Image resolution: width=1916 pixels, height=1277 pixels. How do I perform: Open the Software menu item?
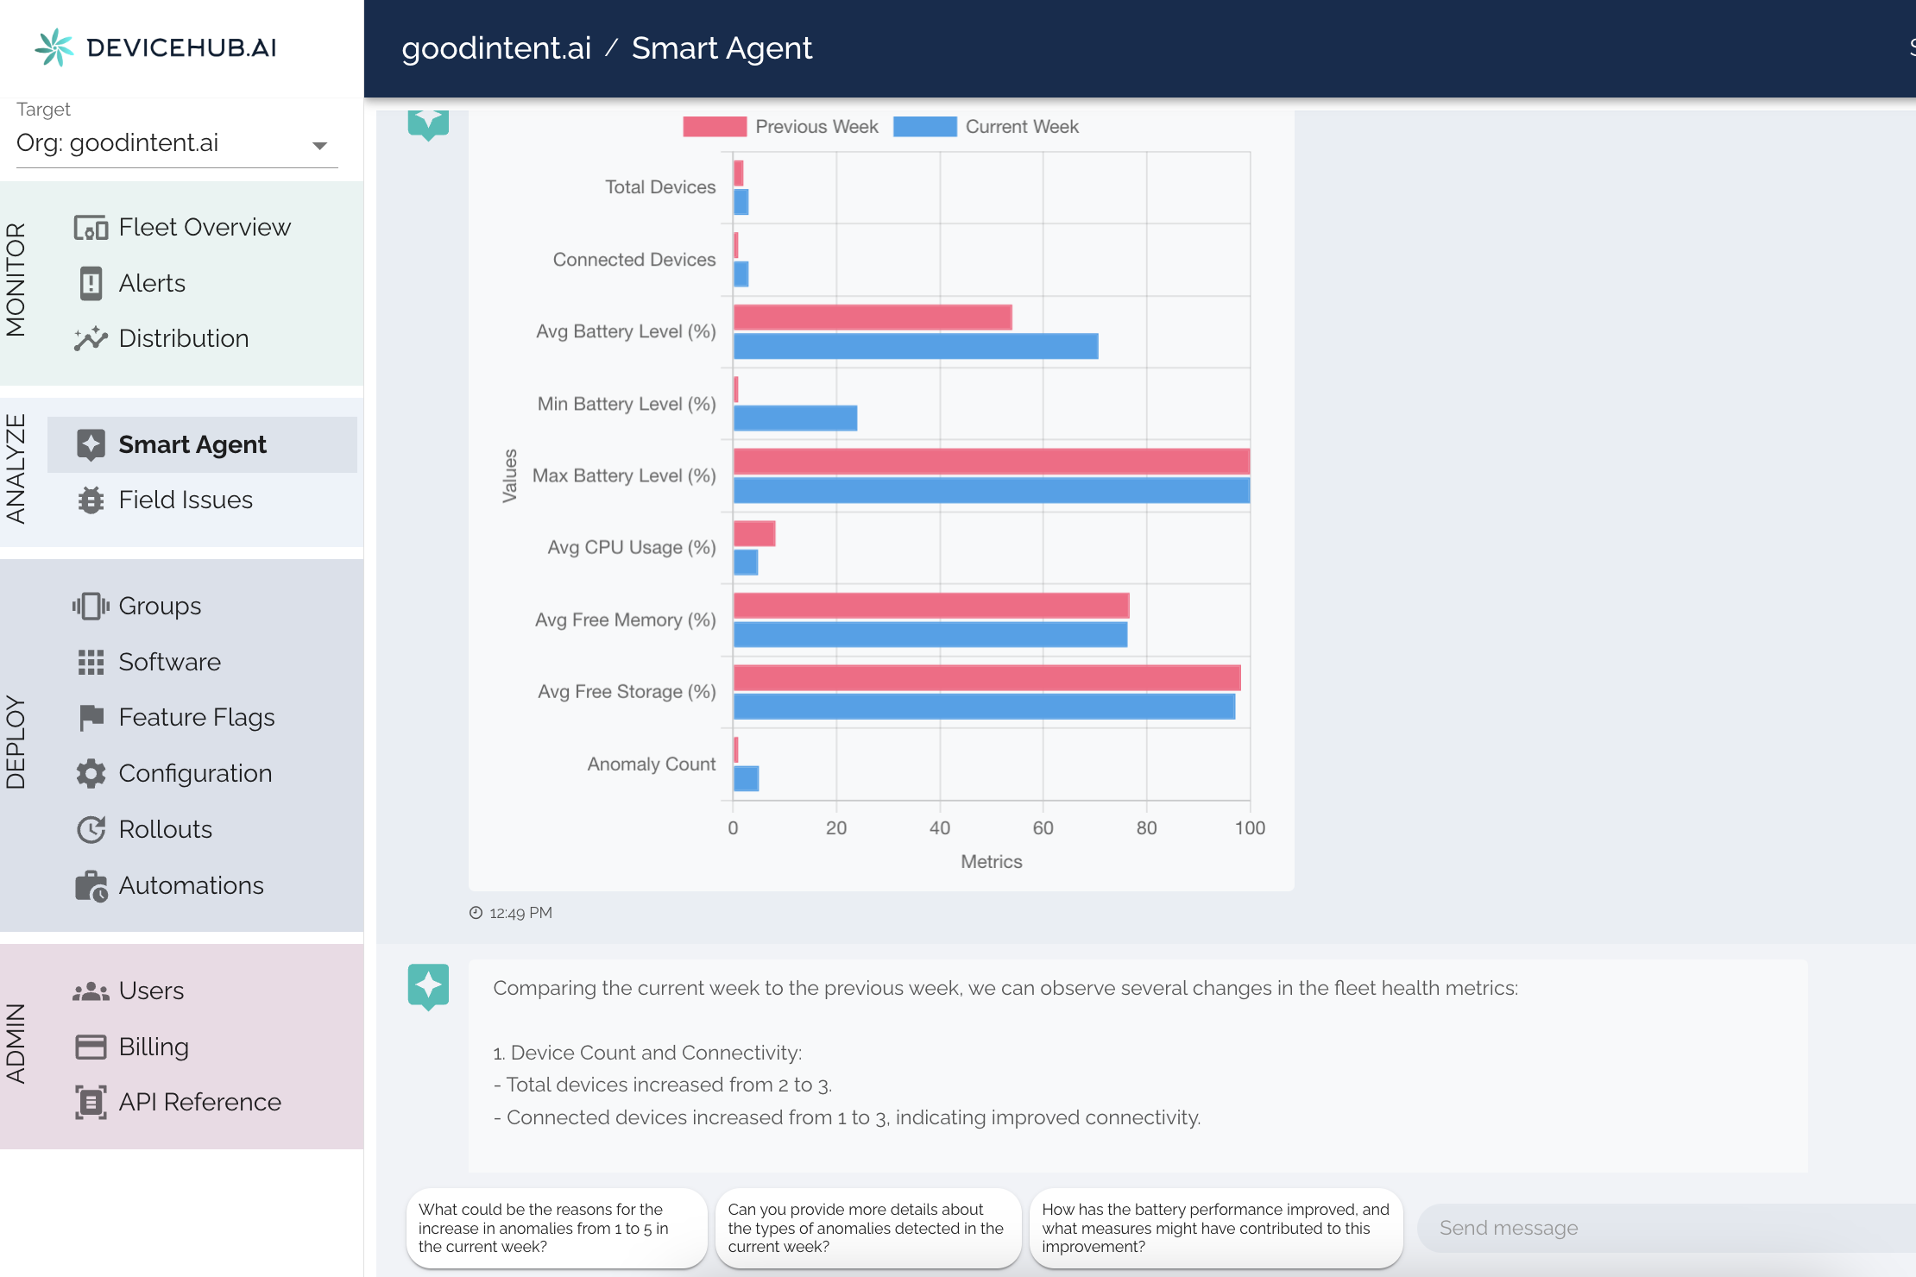[x=169, y=662]
